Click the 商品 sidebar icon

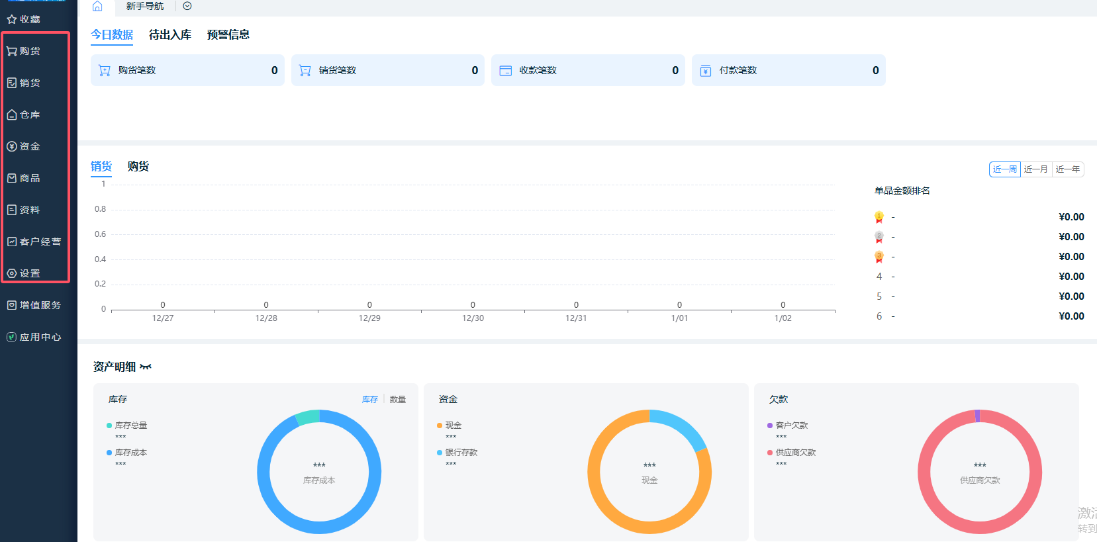click(x=12, y=178)
